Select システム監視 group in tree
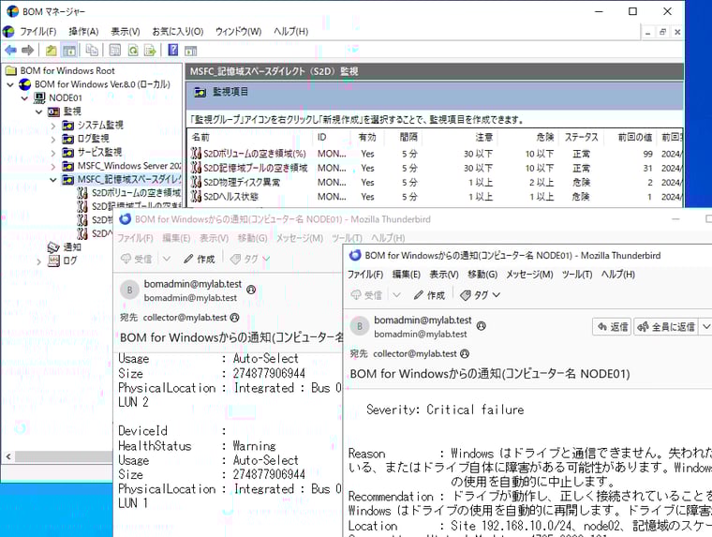 tap(100, 125)
